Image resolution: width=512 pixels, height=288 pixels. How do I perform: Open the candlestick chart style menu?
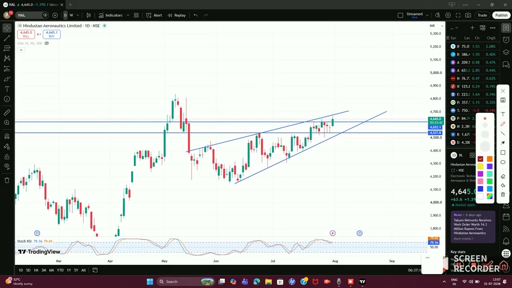pyautogui.click(x=88, y=15)
